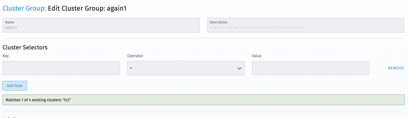Click the small Description field label
Viewport: 409px width, 118px height.
[x=219, y=22]
